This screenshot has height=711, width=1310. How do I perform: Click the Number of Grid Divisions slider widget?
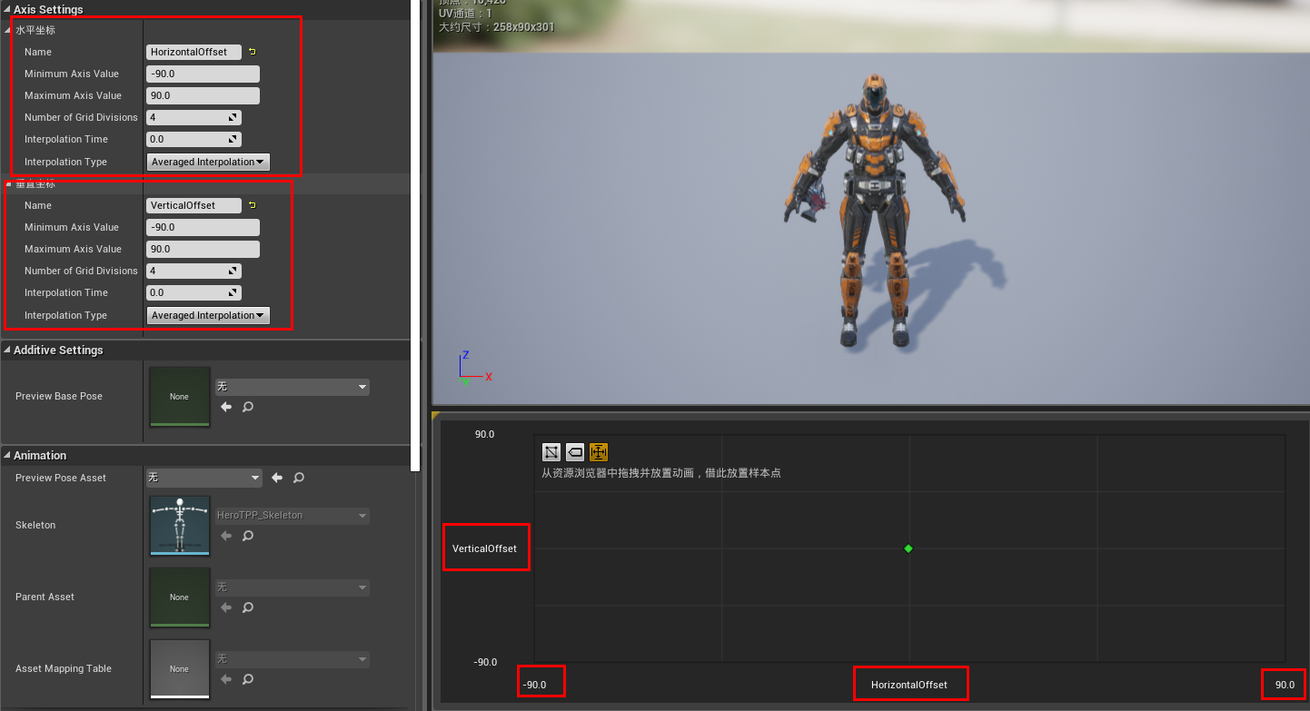[x=193, y=117]
